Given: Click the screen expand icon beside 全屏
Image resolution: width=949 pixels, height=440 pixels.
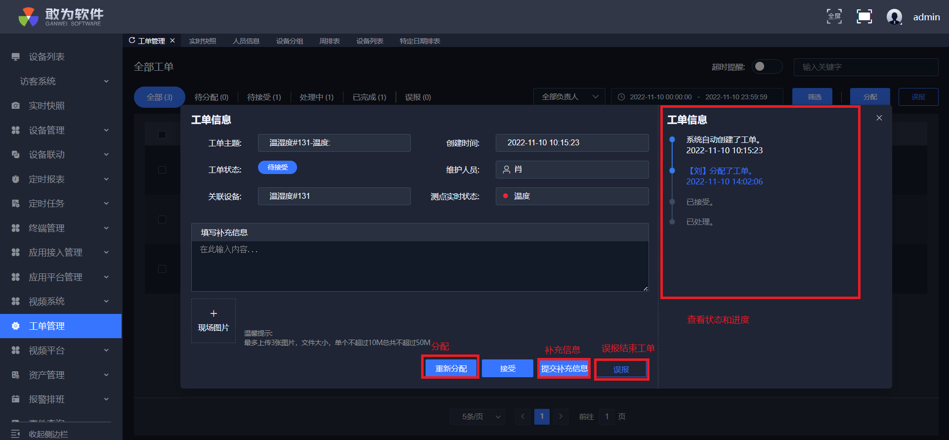Looking at the screenshot, I should [x=864, y=16].
